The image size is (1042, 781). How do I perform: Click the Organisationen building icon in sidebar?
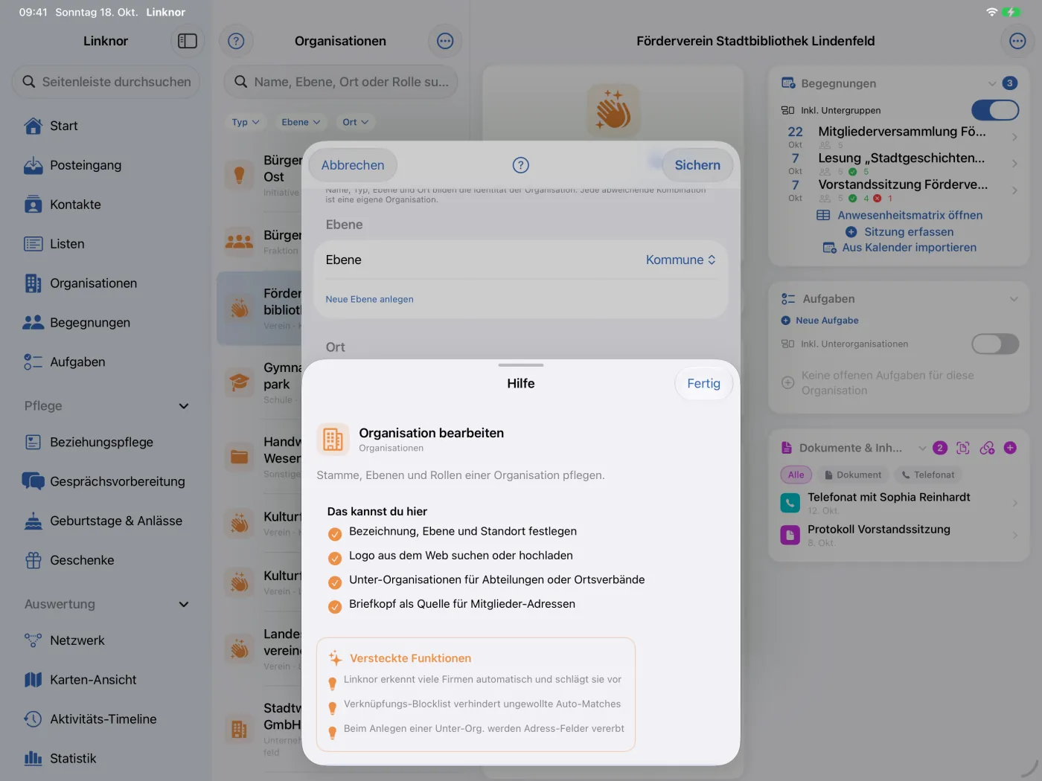(33, 283)
